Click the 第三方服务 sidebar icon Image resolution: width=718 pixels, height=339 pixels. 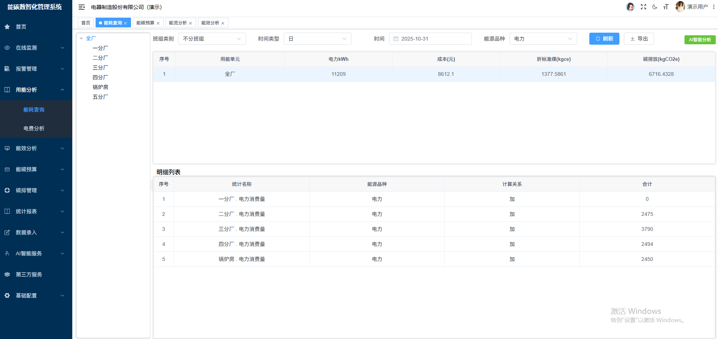(x=7, y=274)
